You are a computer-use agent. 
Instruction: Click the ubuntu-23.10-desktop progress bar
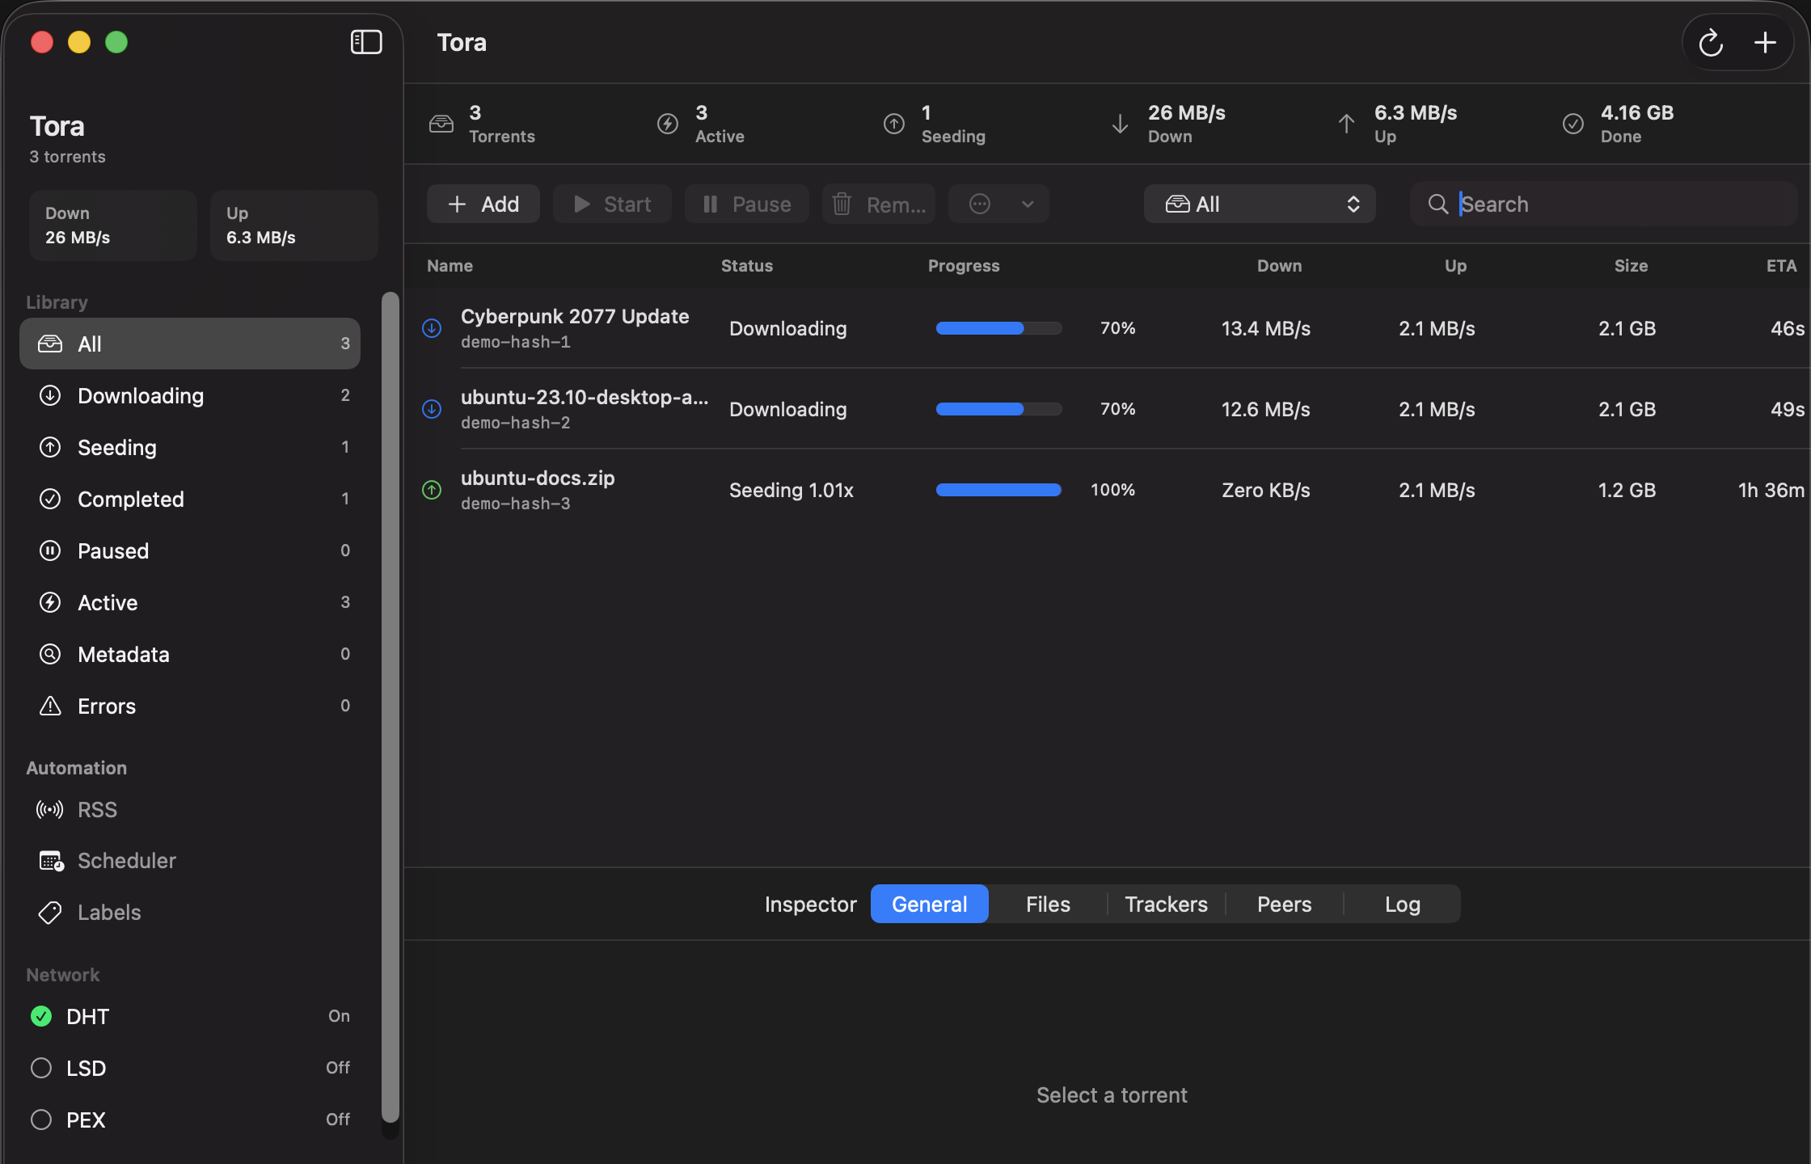click(x=998, y=409)
